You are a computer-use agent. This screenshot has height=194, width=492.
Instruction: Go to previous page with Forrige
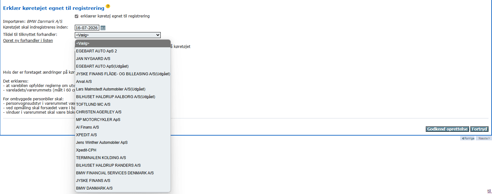click(468, 138)
